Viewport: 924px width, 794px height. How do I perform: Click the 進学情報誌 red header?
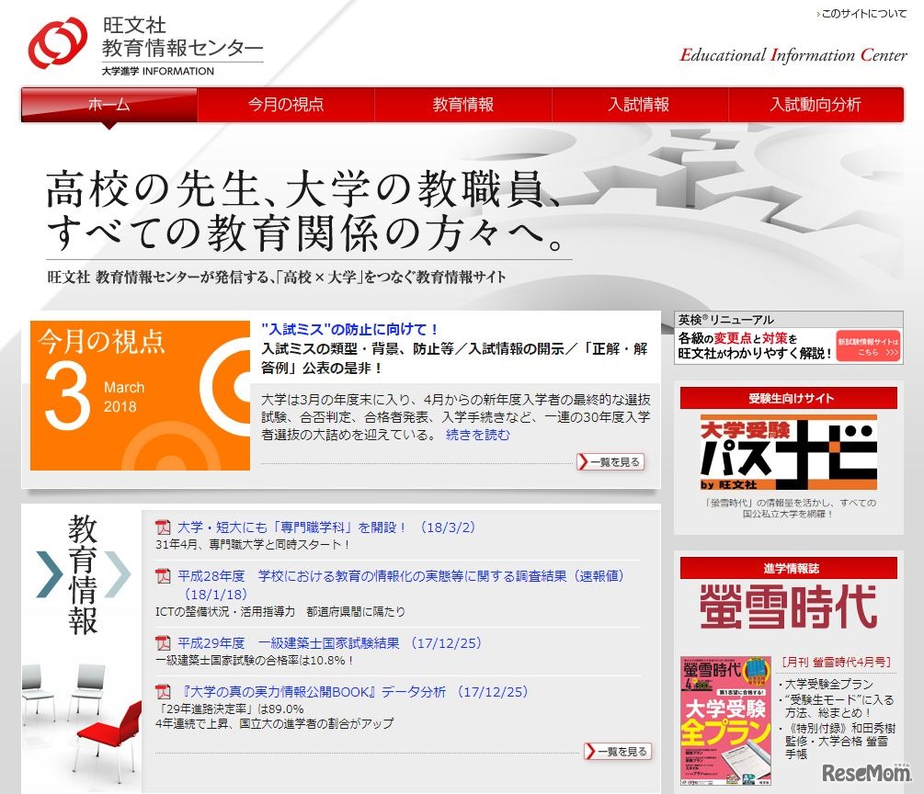click(x=789, y=569)
